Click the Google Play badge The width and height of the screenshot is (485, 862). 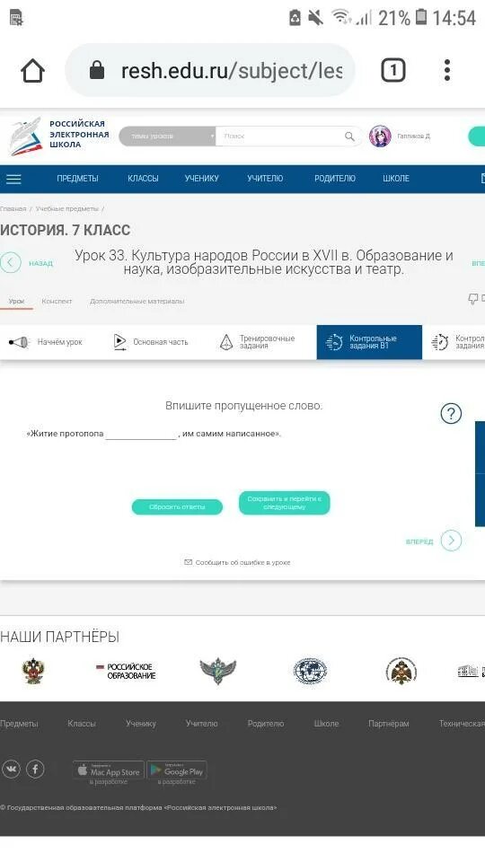pyautogui.click(x=177, y=770)
